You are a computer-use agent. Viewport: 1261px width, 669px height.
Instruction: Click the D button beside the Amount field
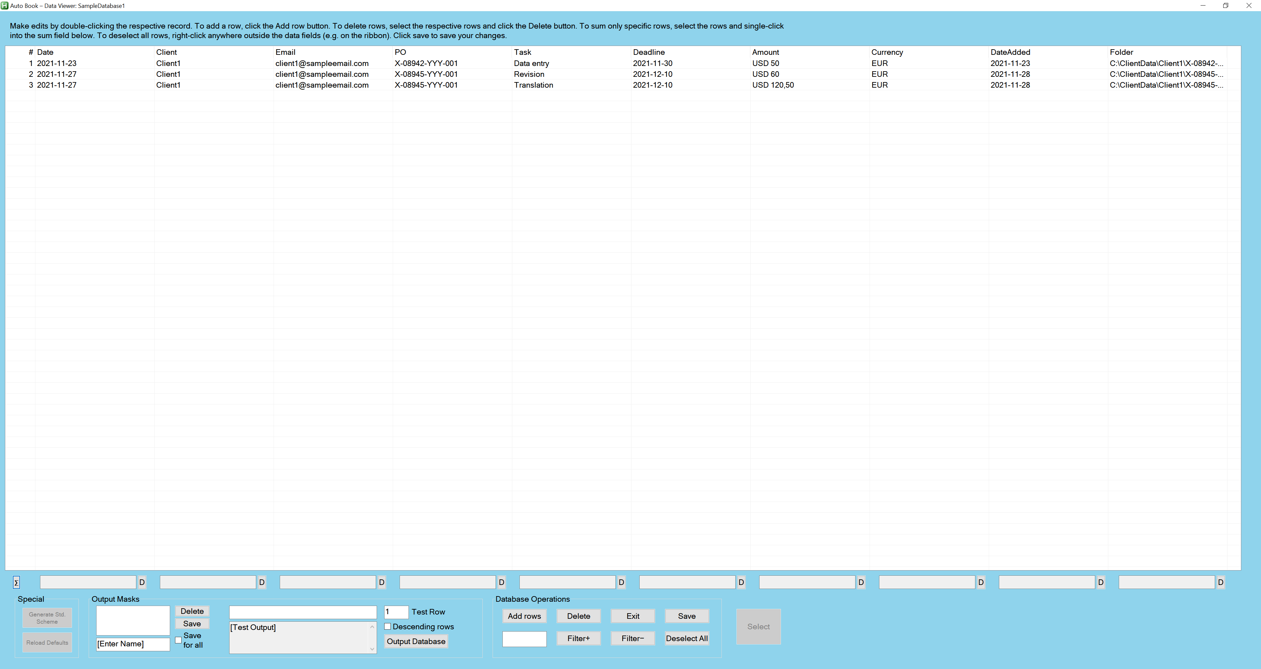tap(861, 582)
